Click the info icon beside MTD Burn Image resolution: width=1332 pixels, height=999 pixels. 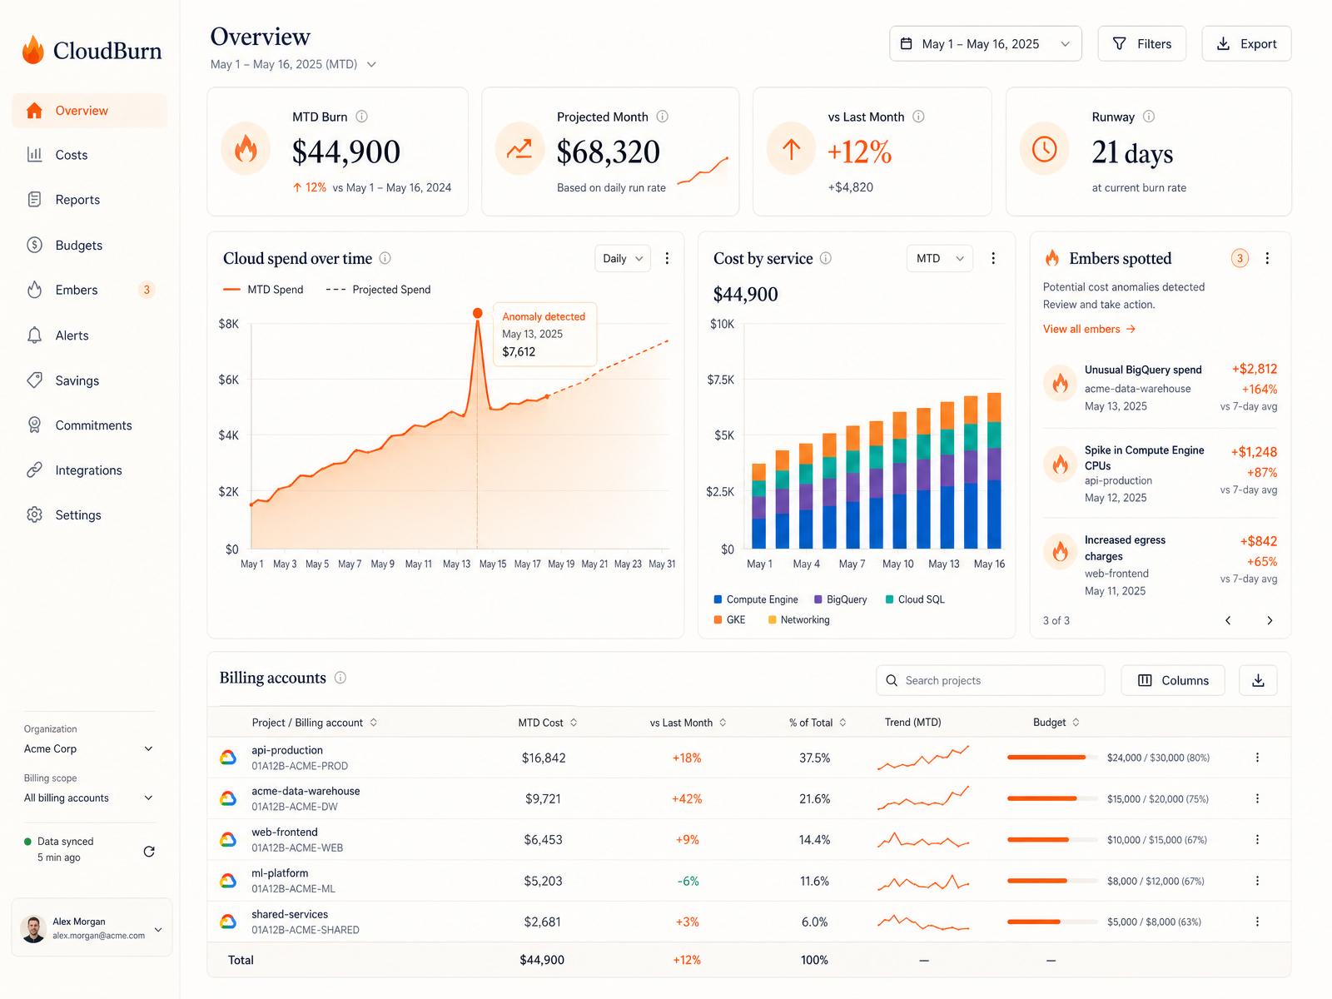pos(361,117)
